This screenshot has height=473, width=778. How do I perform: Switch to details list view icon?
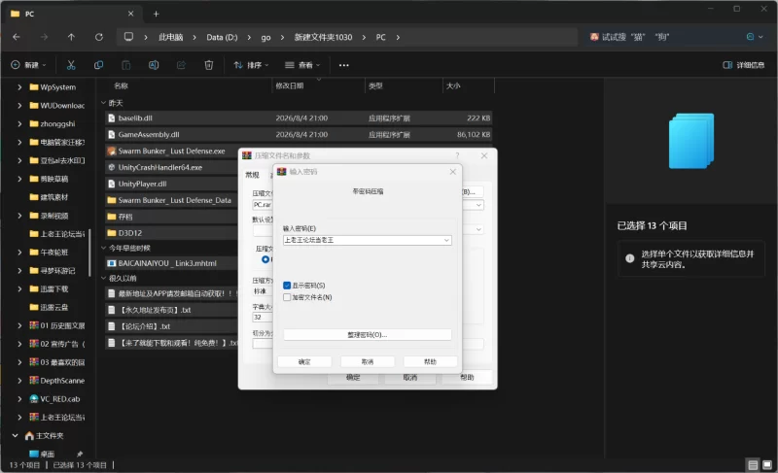click(x=753, y=464)
